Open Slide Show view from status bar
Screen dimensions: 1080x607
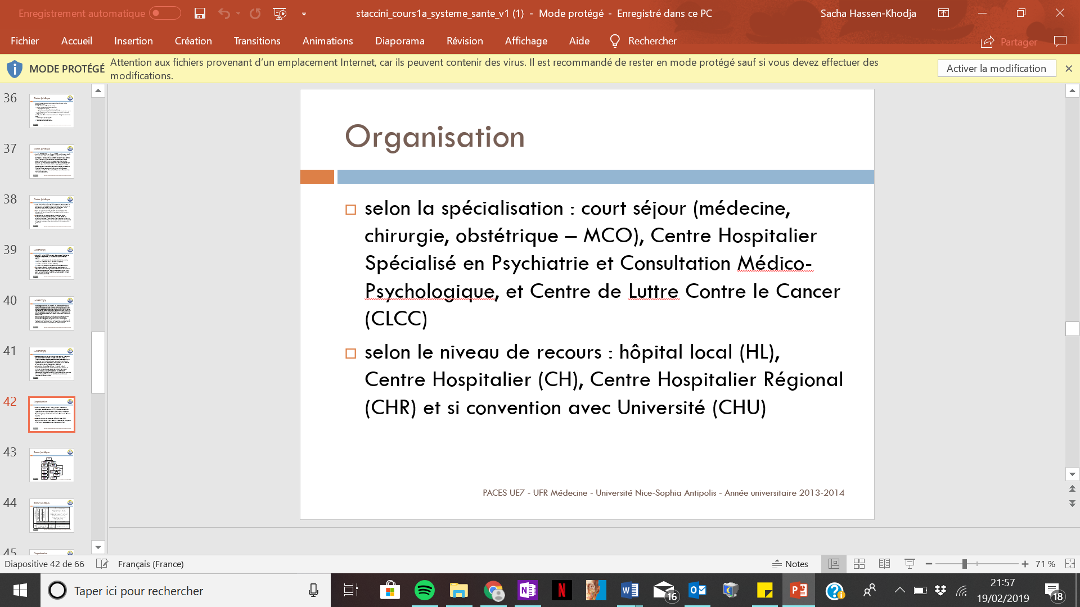(910, 564)
